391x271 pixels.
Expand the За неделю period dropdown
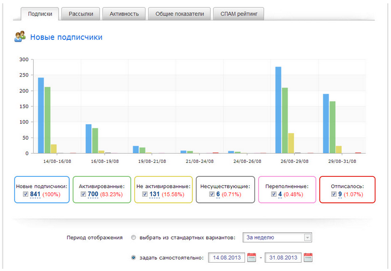tap(307, 238)
